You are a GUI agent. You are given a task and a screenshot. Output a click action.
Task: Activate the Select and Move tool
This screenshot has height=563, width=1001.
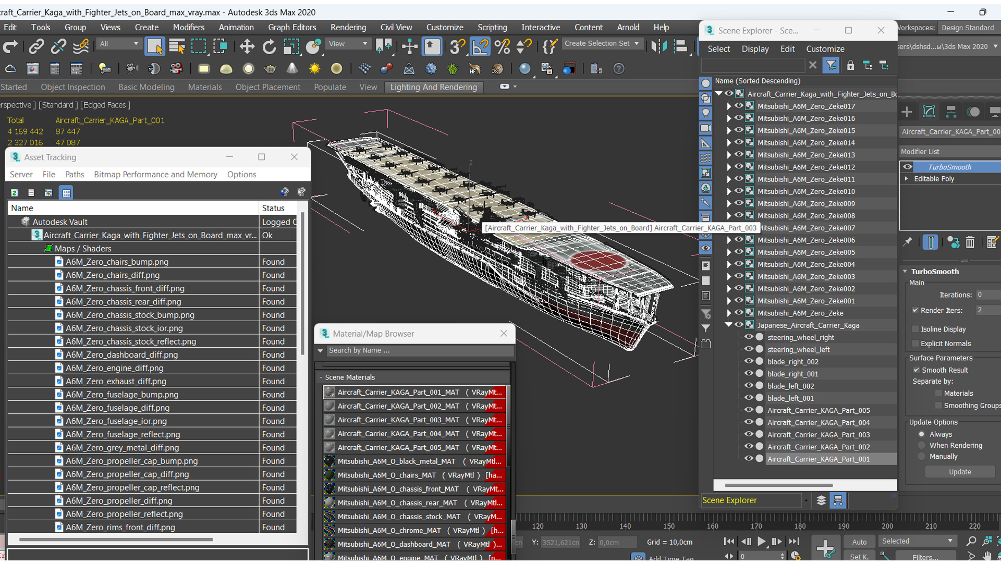(x=247, y=47)
